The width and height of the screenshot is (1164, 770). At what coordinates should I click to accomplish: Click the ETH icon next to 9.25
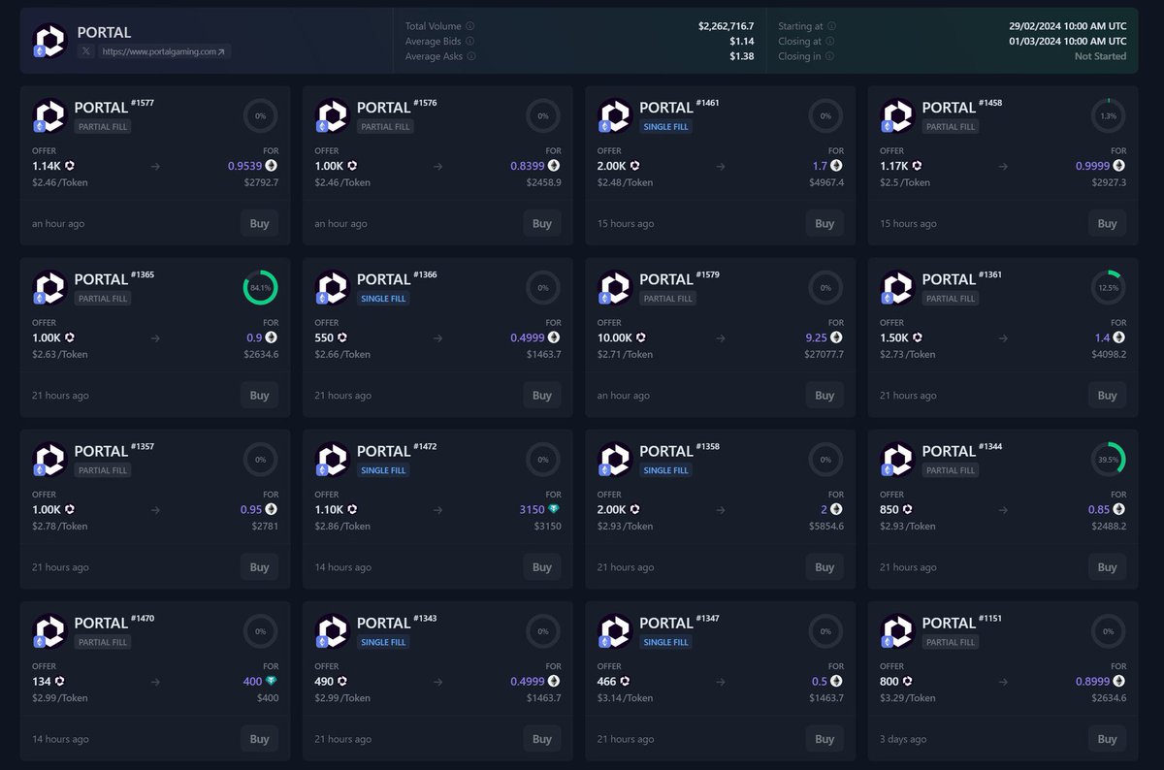(836, 337)
